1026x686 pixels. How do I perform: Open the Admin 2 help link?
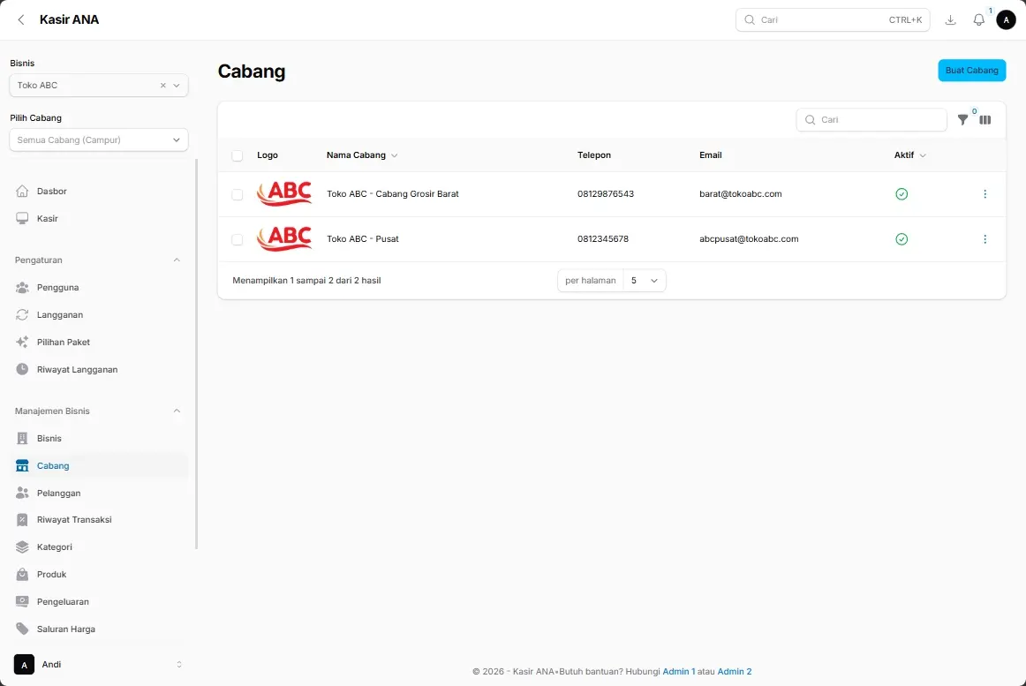pos(734,672)
